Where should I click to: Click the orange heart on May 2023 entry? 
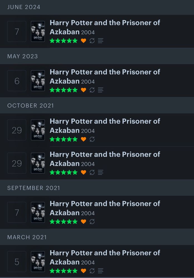point(83,90)
